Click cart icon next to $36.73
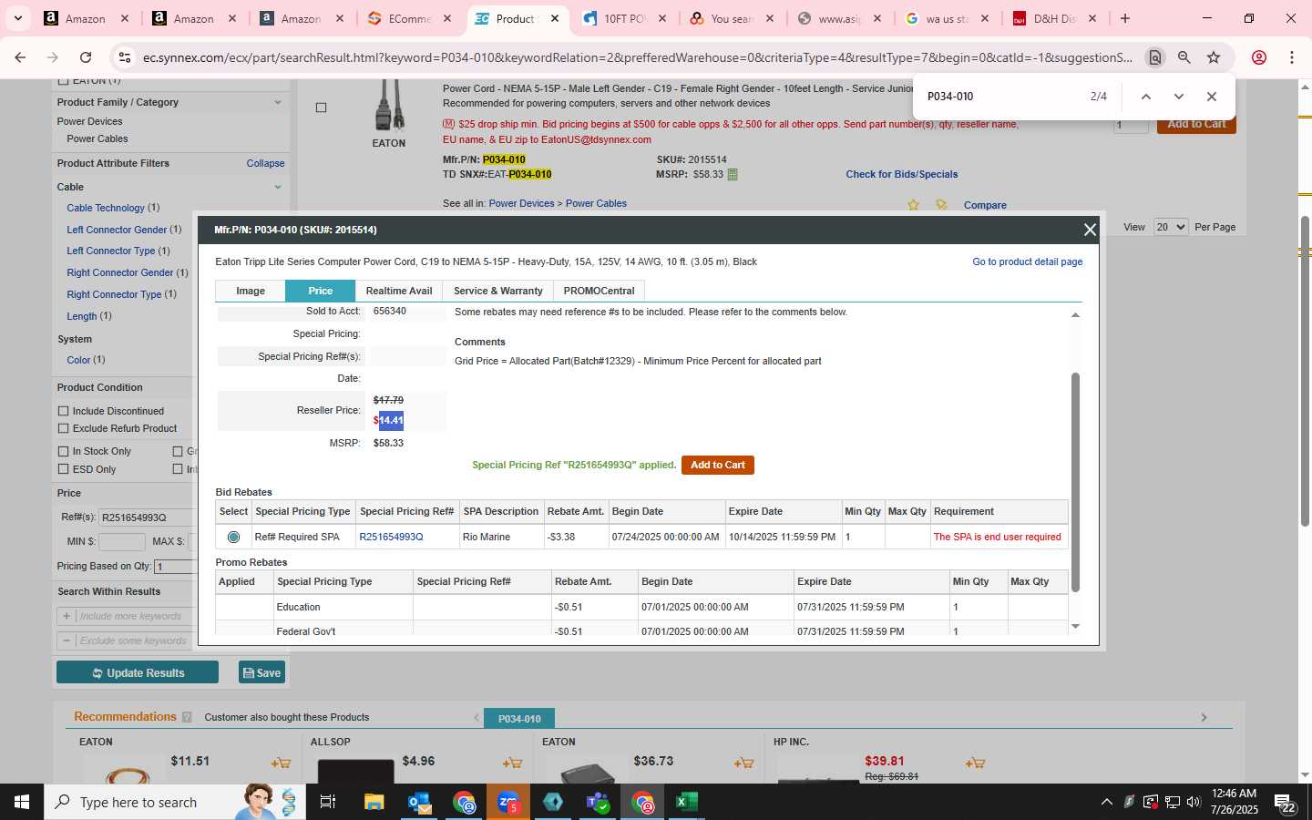Image resolution: width=1312 pixels, height=820 pixels. pos(743,763)
